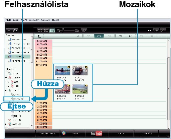Click the Event List icon

[10, 124]
